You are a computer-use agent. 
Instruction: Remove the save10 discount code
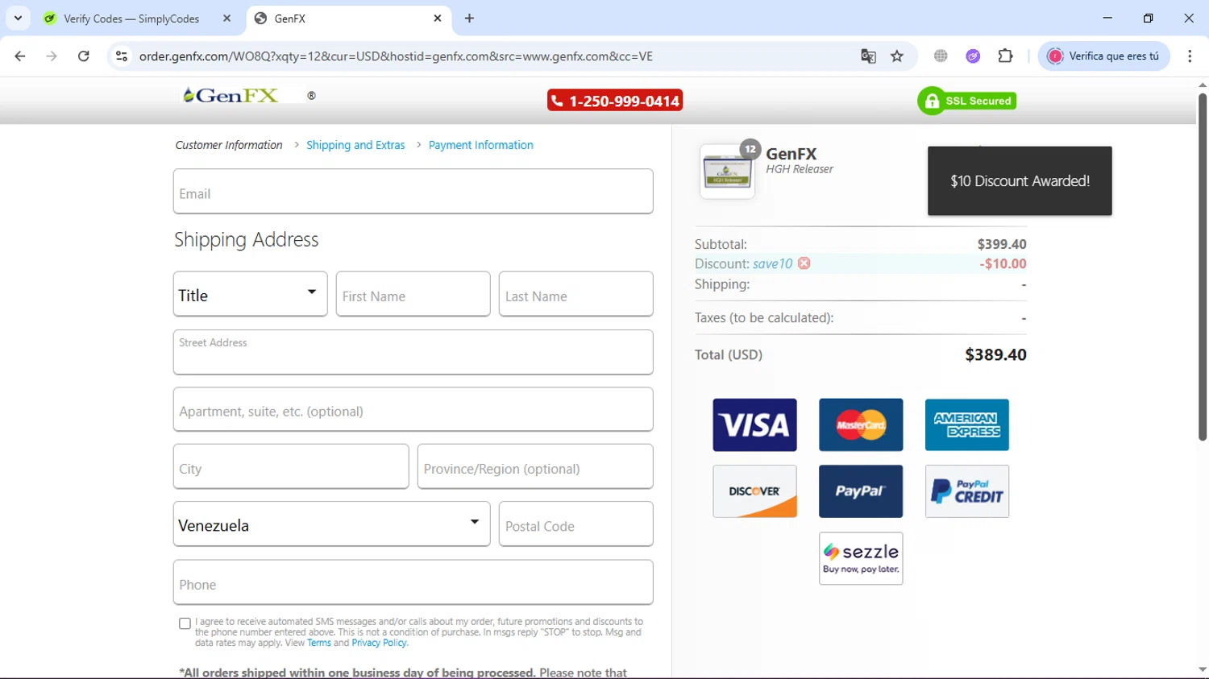(804, 263)
